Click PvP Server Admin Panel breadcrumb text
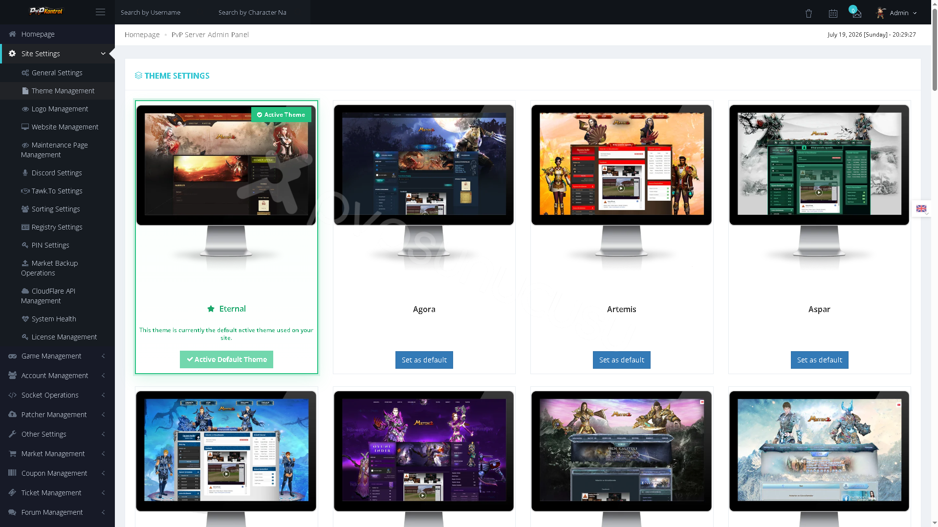 tap(210, 35)
